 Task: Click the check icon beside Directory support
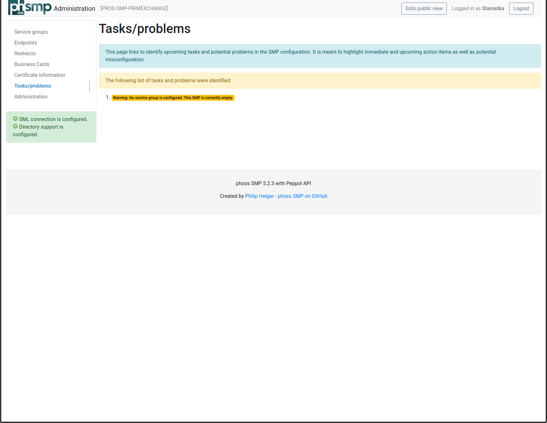(15, 126)
